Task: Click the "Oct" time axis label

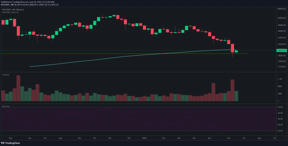Action: click(x=94, y=138)
